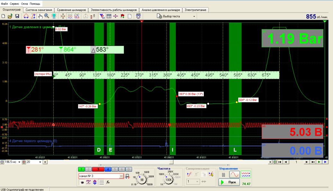Click the trigger cursor pick icon
333x191 pixels.
211,174
